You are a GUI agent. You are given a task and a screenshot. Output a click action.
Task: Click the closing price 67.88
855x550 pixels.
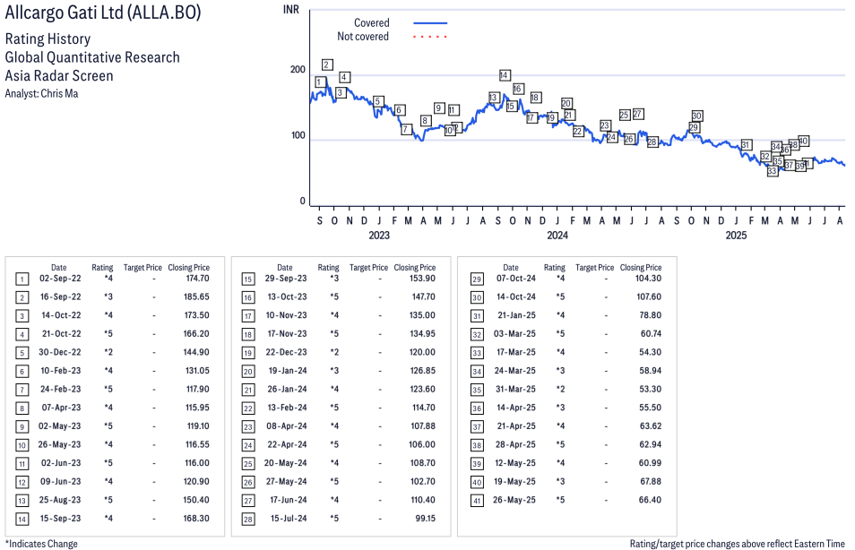point(650,481)
